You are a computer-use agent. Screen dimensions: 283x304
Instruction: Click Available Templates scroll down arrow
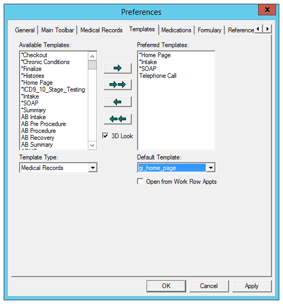[92, 145]
